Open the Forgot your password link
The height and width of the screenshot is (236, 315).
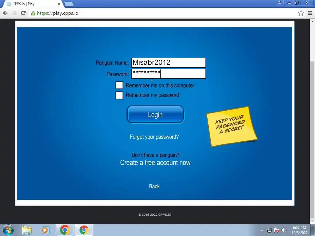(x=154, y=137)
